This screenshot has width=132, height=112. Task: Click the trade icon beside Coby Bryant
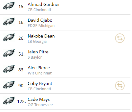coord(120,86)
